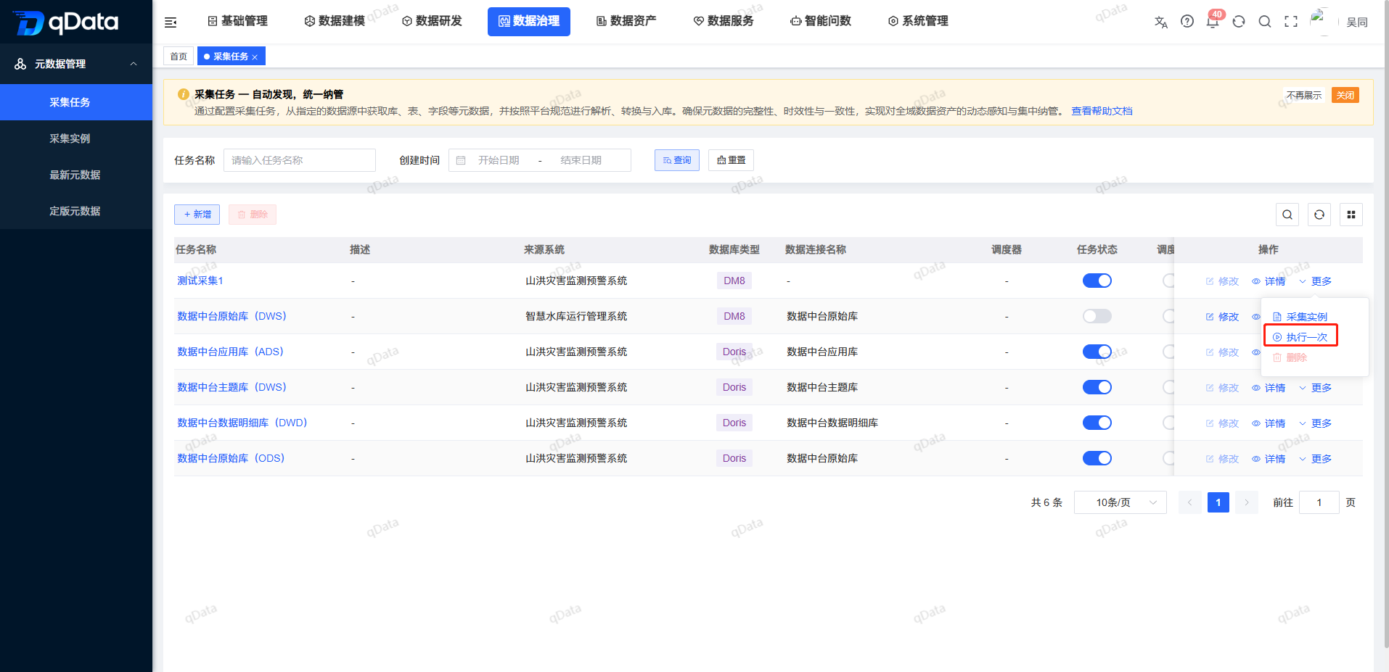This screenshot has height=672, width=1389.
Task: Focus the 任务名称 input field
Action: [300, 160]
